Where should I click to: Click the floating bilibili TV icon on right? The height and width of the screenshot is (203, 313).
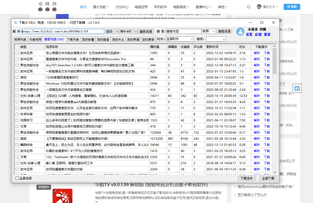pyautogui.click(x=297, y=88)
